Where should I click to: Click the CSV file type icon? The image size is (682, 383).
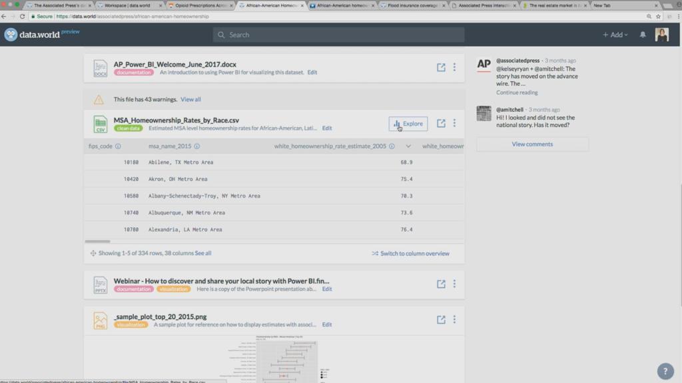tap(100, 124)
